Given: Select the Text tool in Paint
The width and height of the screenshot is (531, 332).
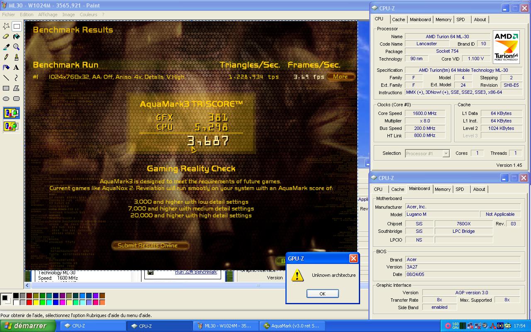Looking at the screenshot, I should point(17,67).
